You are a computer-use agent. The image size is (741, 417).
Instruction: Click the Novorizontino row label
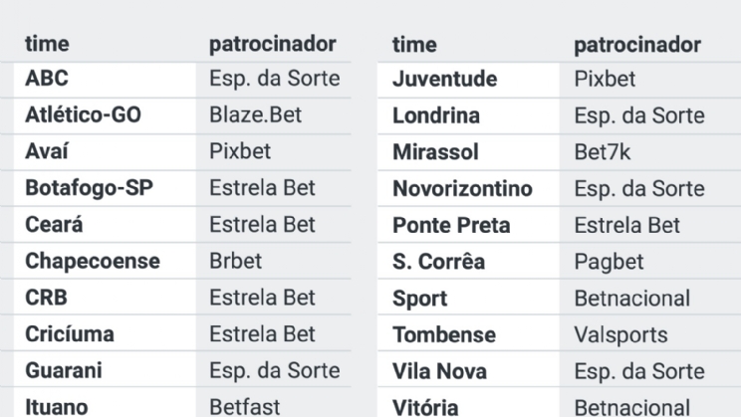click(x=462, y=188)
